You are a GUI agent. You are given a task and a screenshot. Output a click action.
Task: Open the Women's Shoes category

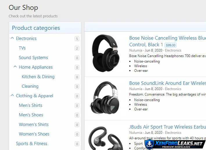pyautogui.click(x=34, y=134)
